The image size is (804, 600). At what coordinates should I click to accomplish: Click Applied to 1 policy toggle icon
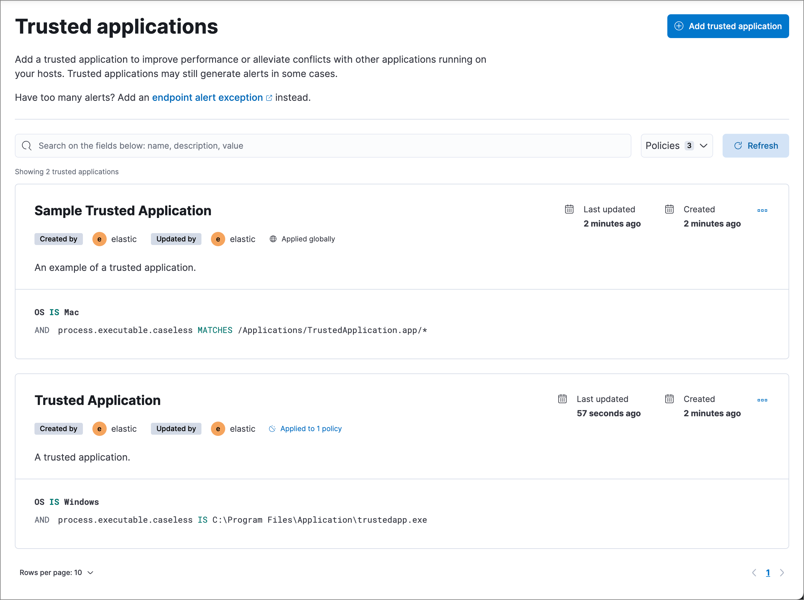[272, 428]
